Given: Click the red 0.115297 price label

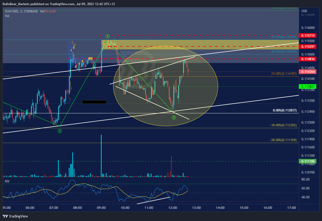Looking at the screenshot, I should pos(308,47).
